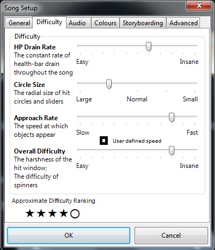Screen dimensions: 215x250
Task: Select the Difficulty tab
Action: tap(49, 22)
